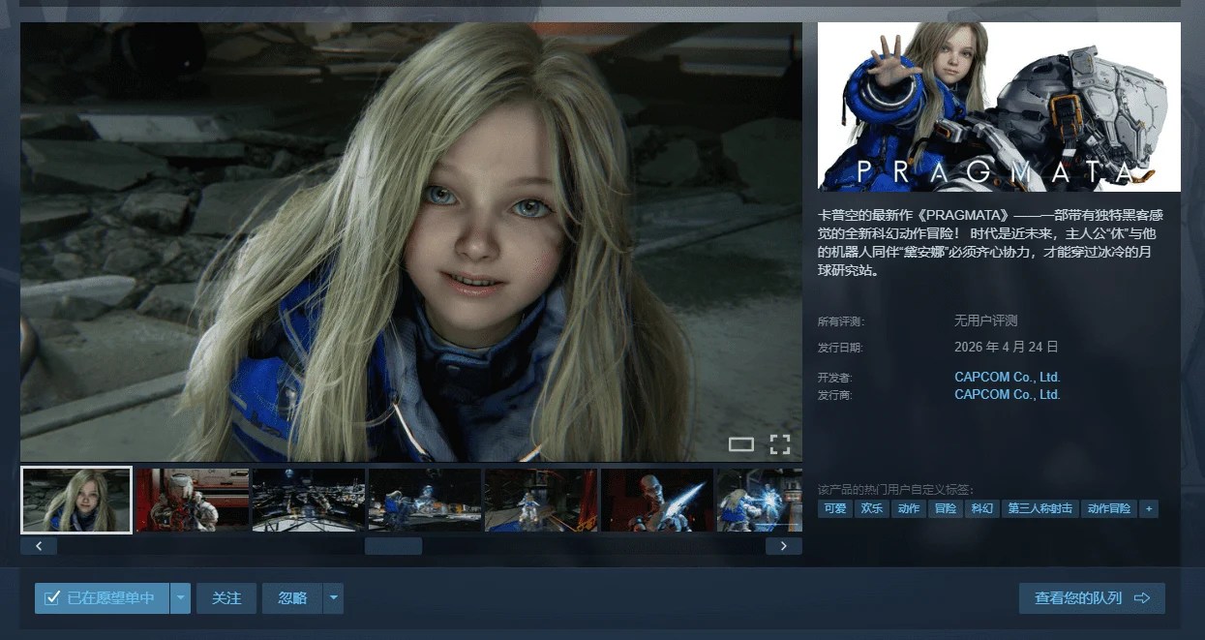Image resolution: width=1205 pixels, height=640 pixels.
Task: Uncheck the 已在愿望单中 wishlist checkbox
Action: 52,598
